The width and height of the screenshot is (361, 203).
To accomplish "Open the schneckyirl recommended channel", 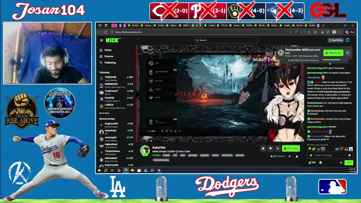I will click(116, 159).
